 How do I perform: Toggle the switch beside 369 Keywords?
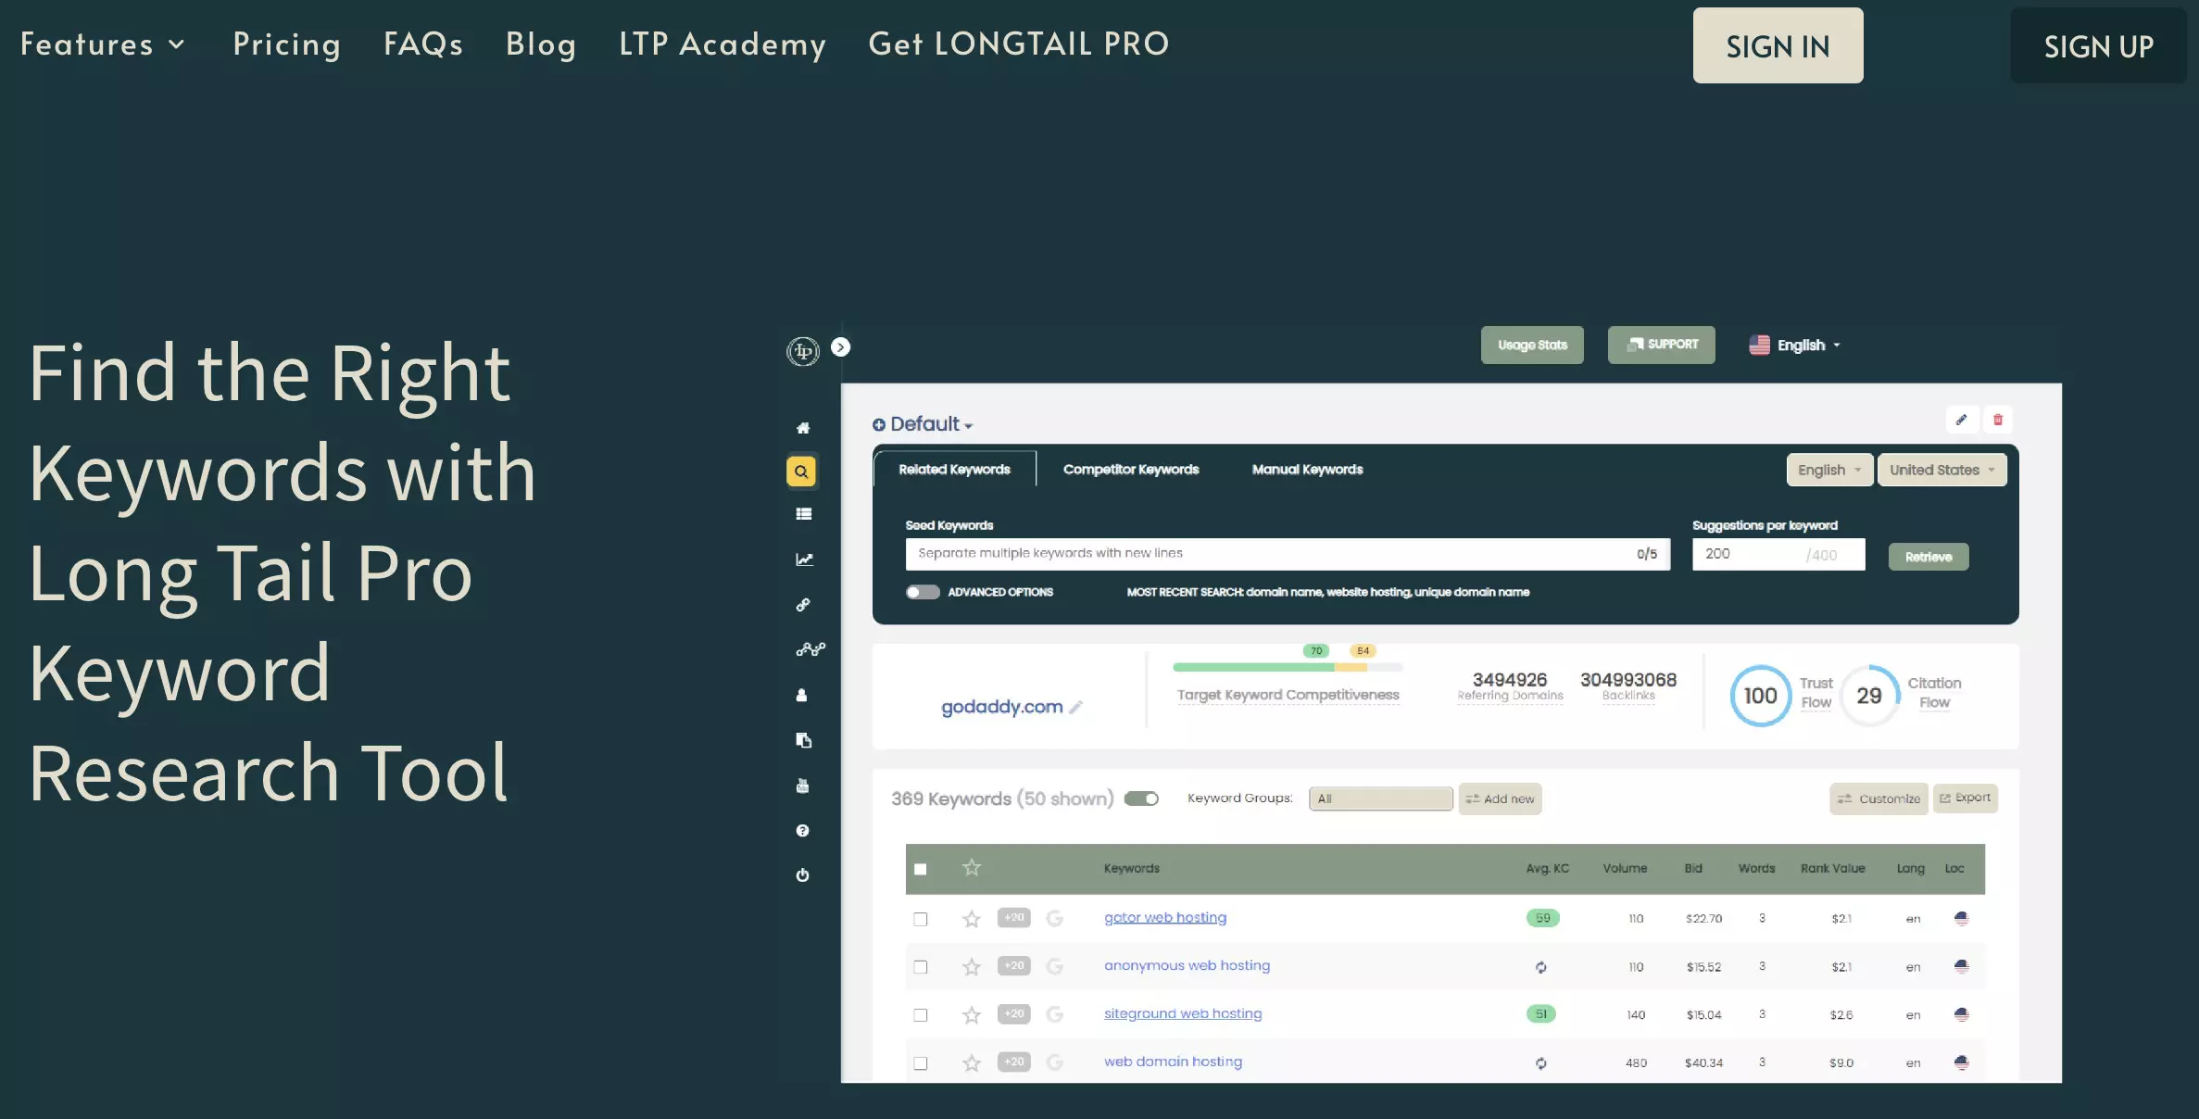click(1141, 798)
